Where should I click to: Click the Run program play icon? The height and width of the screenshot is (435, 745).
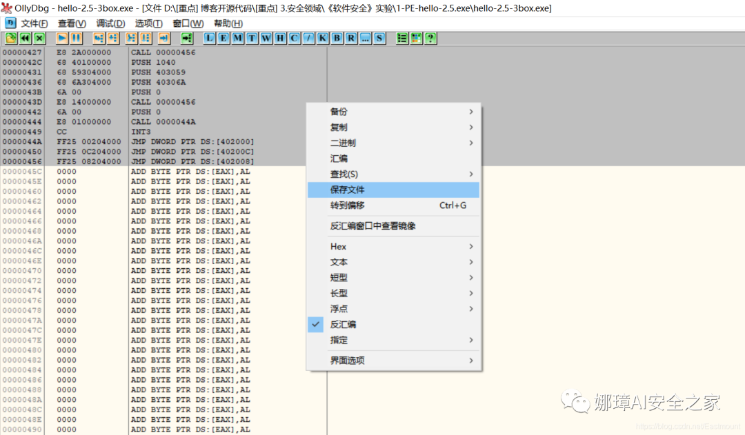click(x=62, y=39)
